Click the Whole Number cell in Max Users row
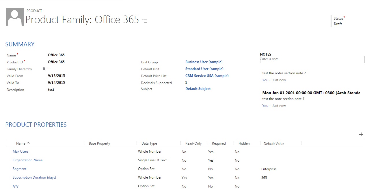 [x=150, y=152]
